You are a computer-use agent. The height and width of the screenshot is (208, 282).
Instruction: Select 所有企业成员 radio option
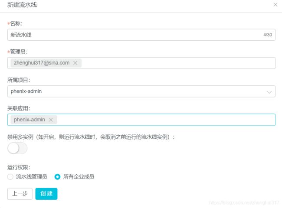tap(57, 177)
